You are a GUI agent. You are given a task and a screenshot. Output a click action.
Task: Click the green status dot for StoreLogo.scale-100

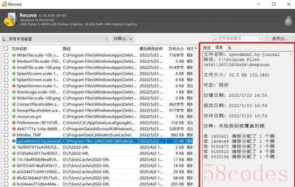pyautogui.click(x=14, y=92)
